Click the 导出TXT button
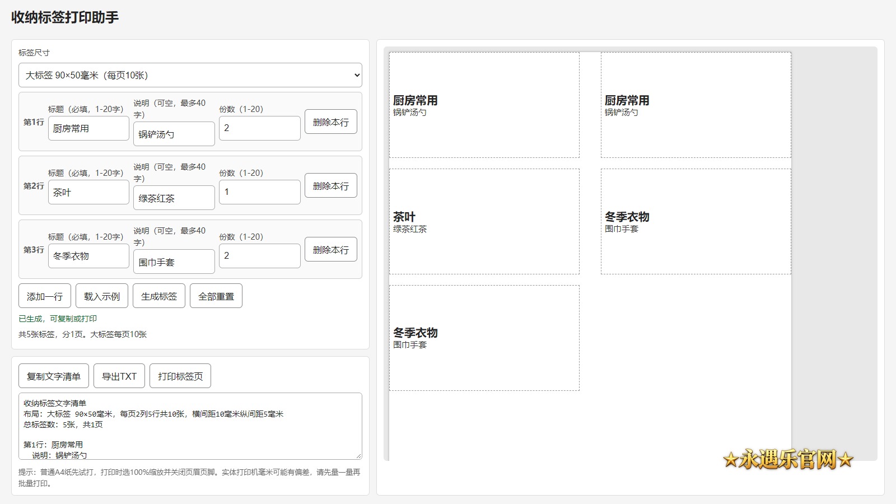Viewport: 896px width, 504px height. (x=119, y=376)
